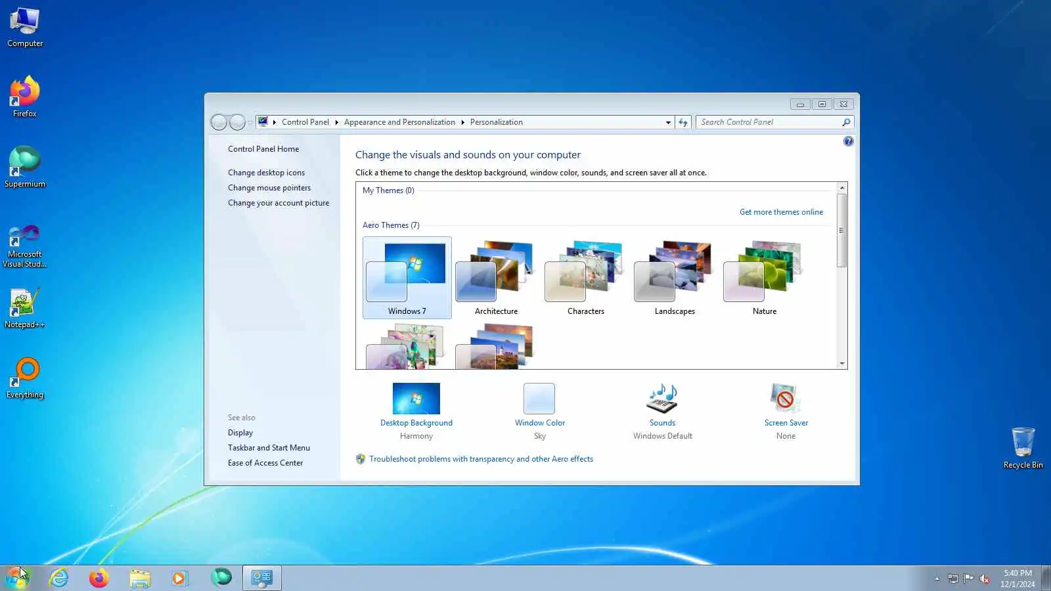The width and height of the screenshot is (1051, 591).
Task: Click the refresh button beside the address bar
Action: point(683,122)
